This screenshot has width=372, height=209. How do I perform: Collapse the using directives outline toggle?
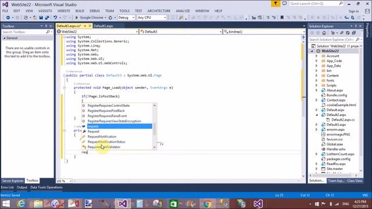(x=65, y=37)
